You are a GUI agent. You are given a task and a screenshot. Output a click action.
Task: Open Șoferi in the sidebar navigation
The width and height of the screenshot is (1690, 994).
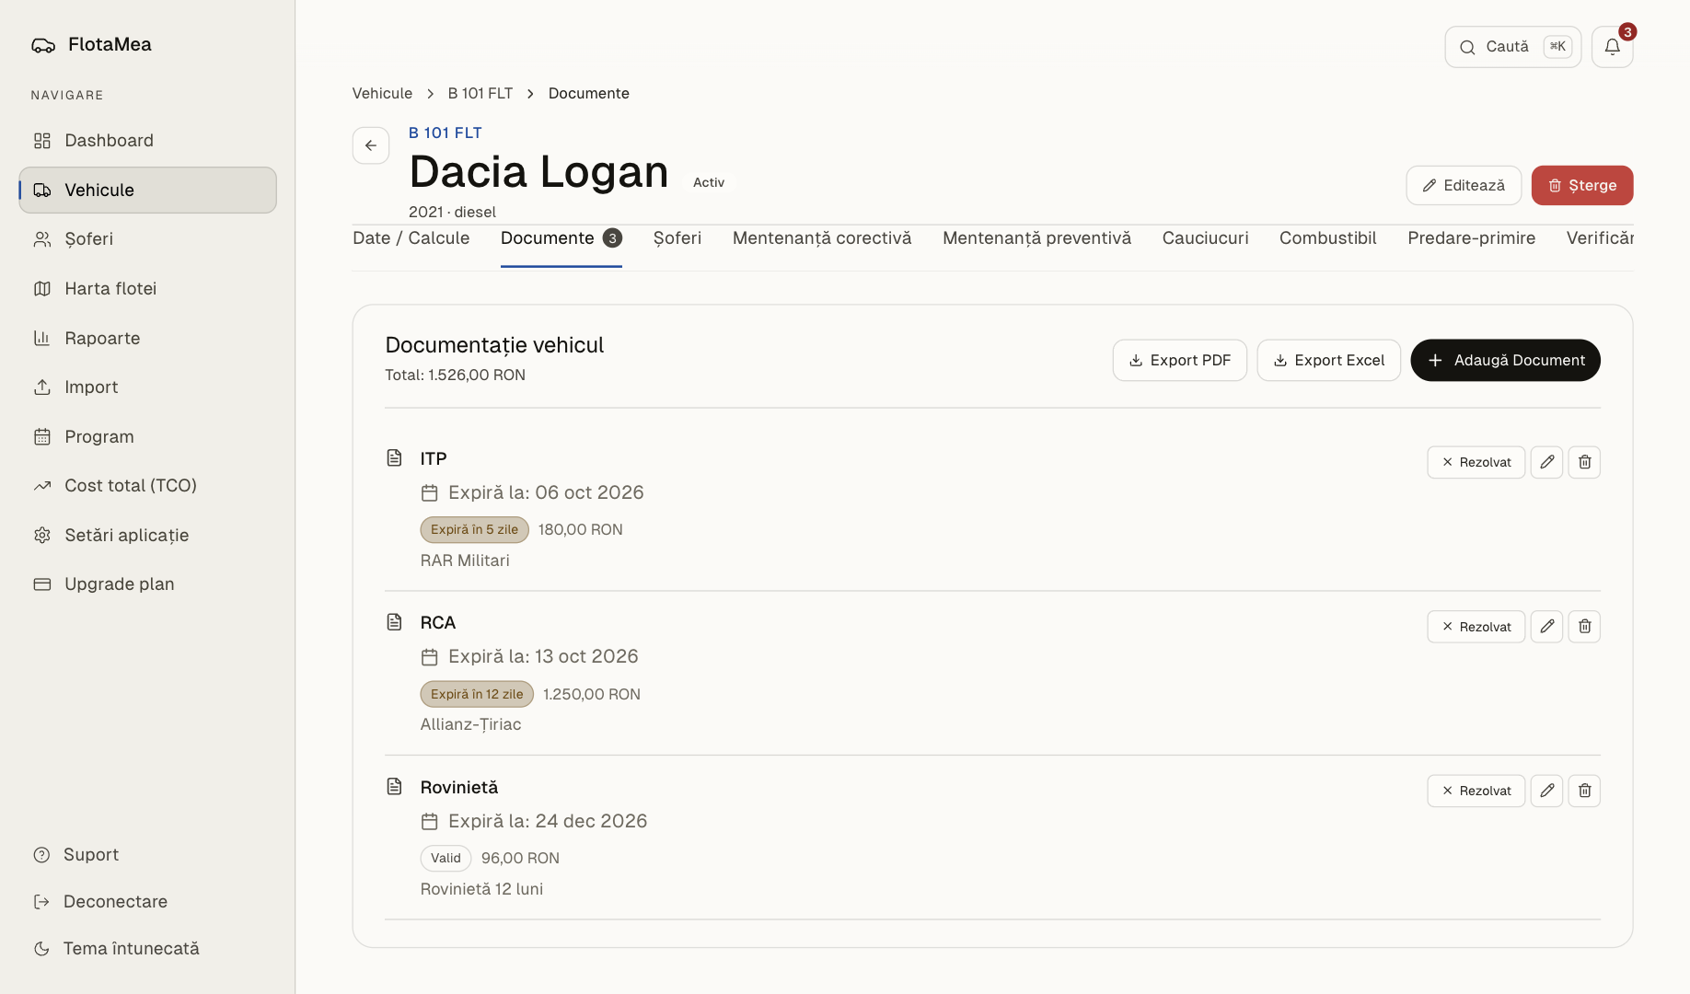[x=147, y=238]
